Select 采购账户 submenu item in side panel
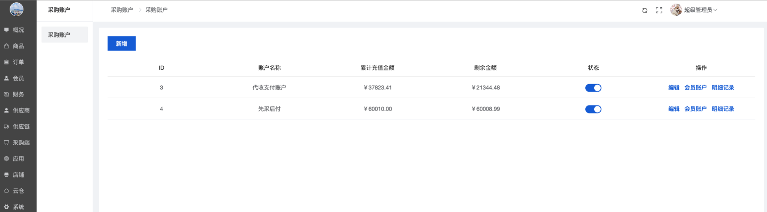Viewport: 767px width, 212px height. coord(64,35)
